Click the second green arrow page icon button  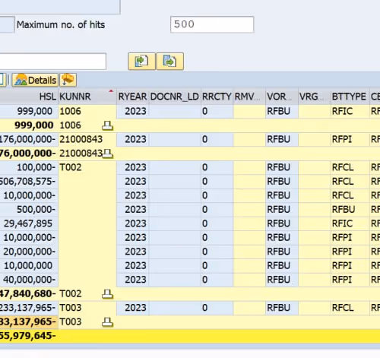[170, 61]
